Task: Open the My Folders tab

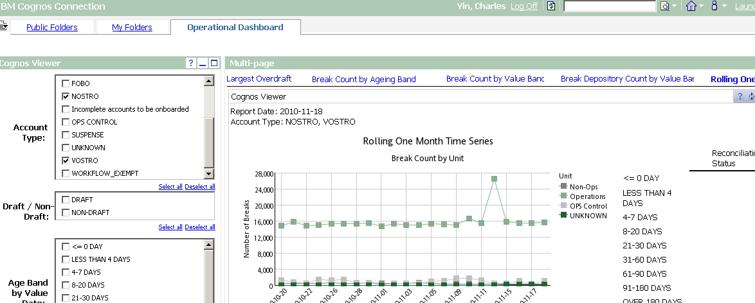Action: 132,28
